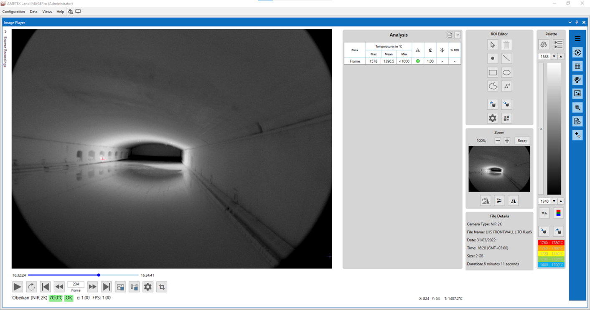The width and height of the screenshot is (590, 310).
Task: Toggle loop playback button
Action: click(x=31, y=287)
